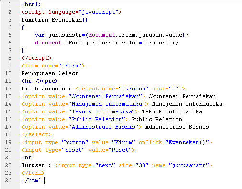The image size is (242, 189).
Task: Click the <hr /><pre> line
Action: 40,81
